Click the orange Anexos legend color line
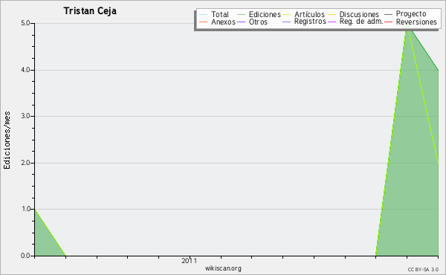Screen dimensions: 446x275 coord(204,22)
